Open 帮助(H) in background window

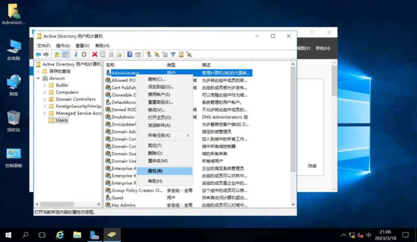(323, 48)
